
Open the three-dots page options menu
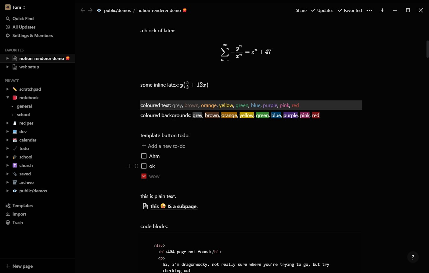click(x=369, y=10)
